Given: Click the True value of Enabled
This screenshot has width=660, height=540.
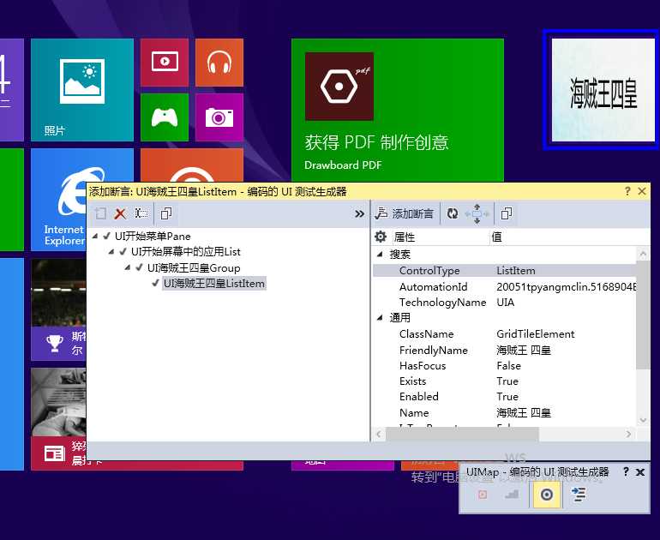Looking at the screenshot, I should tap(507, 397).
